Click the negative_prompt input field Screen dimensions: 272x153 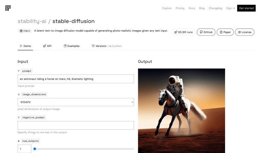pyautogui.click(x=76, y=125)
